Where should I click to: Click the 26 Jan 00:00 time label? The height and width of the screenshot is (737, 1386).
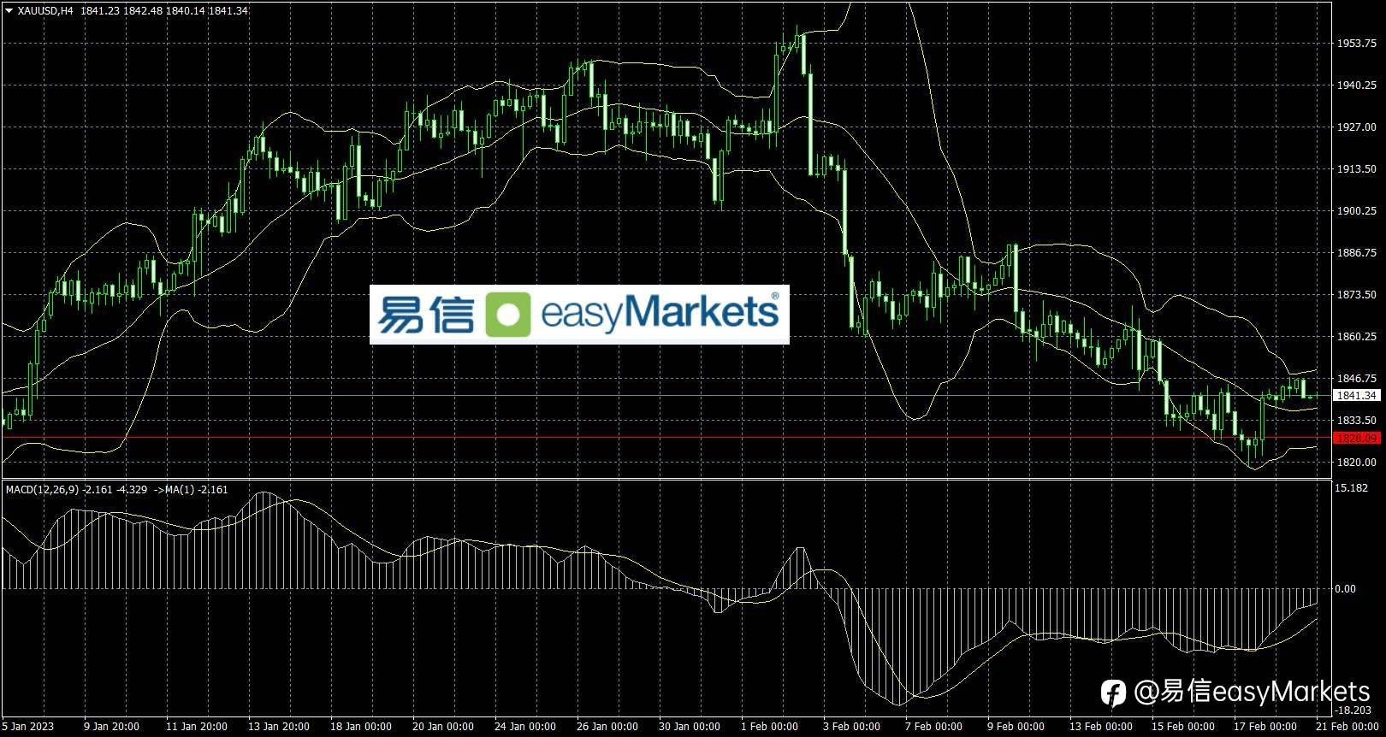607,727
